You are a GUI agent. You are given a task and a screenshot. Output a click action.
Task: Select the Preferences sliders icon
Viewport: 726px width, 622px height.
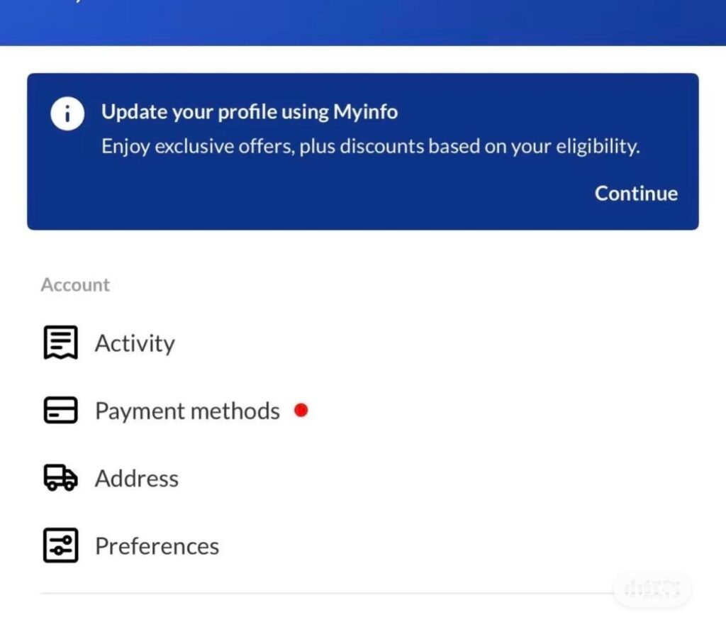60,546
